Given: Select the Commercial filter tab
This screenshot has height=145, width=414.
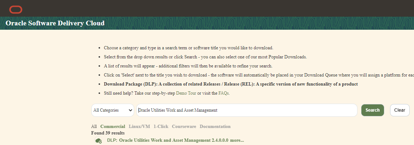Looking at the screenshot, I should [x=113, y=127].
